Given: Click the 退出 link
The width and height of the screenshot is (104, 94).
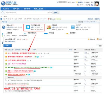Looking at the screenshot, I should point(92,2).
